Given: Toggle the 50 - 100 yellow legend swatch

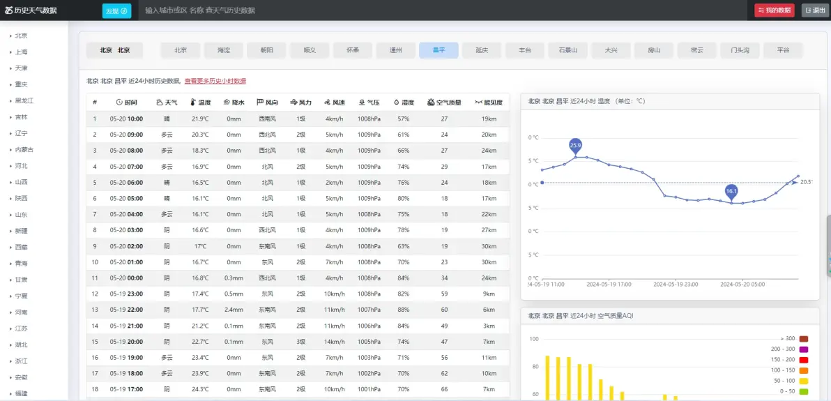Looking at the screenshot, I should coord(804,381).
